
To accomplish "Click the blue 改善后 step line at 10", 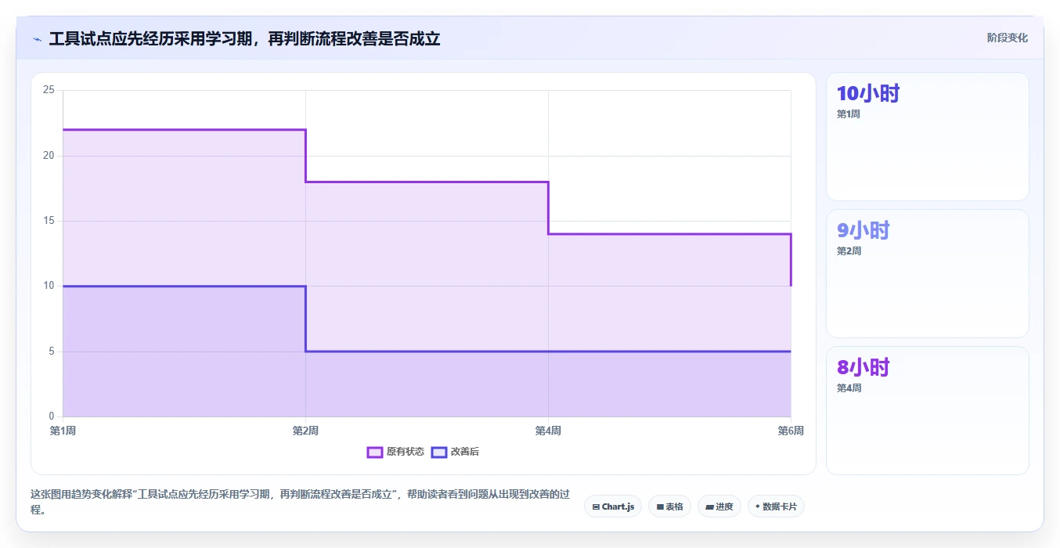I will pos(184,287).
